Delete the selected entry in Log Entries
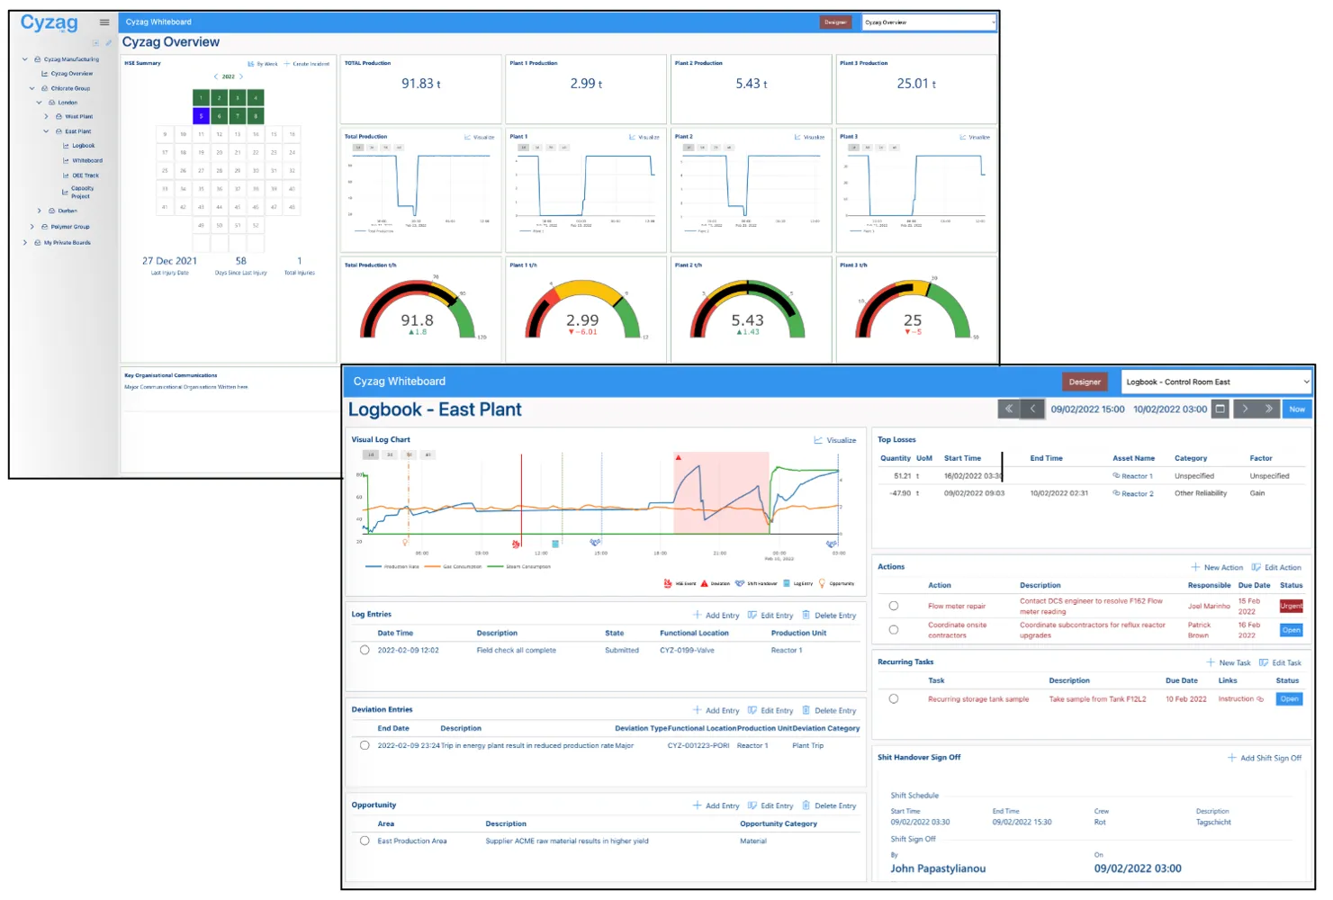Viewport: 1333px width, 900px height. pyautogui.click(x=829, y=616)
